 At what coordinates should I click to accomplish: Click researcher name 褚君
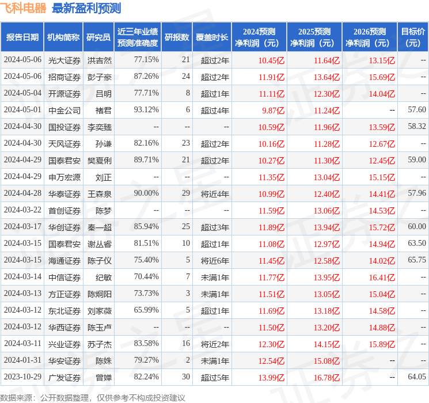point(104,111)
